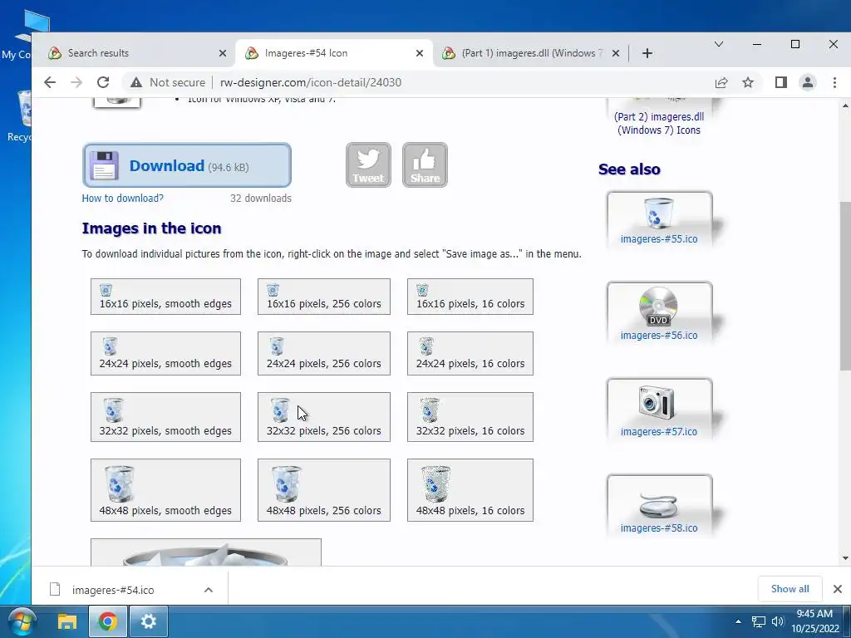Bookmark this page with the star
The height and width of the screenshot is (638, 851).
(748, 82)
